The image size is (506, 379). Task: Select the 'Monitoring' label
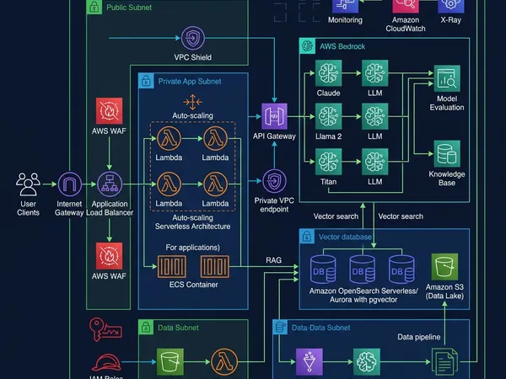(x=345, y=20)
